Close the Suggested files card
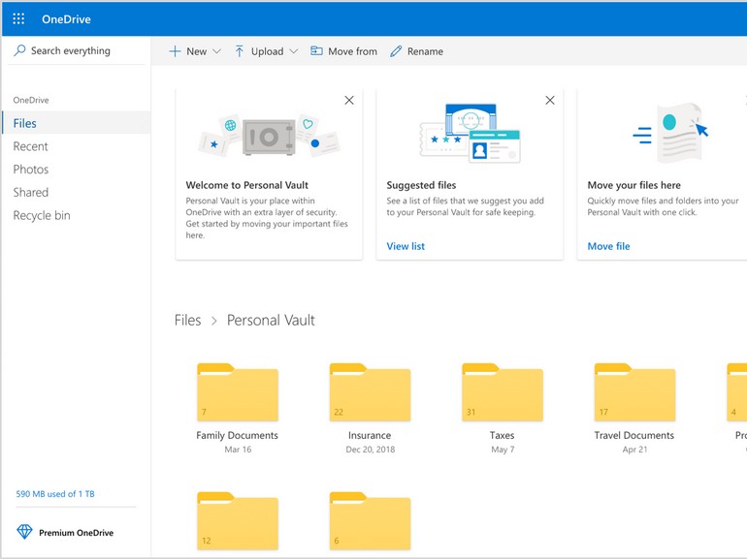The image size is (747, 559). [x=550, y=100]
